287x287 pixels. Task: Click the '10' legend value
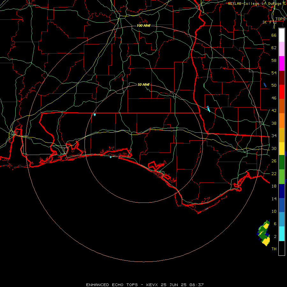coord(274,211)
